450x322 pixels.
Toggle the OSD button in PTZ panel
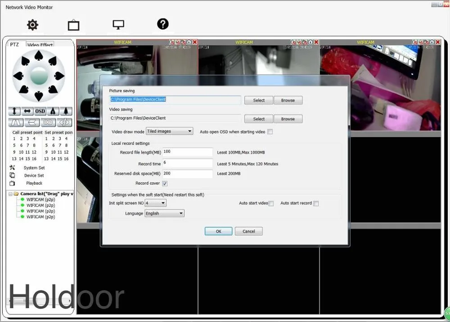[x=40, y=111]
